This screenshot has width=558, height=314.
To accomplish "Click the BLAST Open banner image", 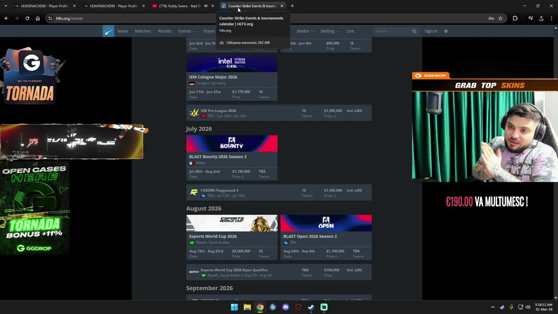I will (x=326, y=223).
